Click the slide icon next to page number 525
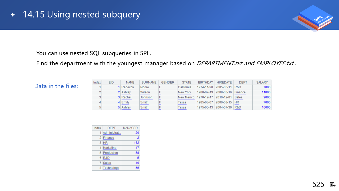Viewport: 339px width, 191px height. click(332, 185)
